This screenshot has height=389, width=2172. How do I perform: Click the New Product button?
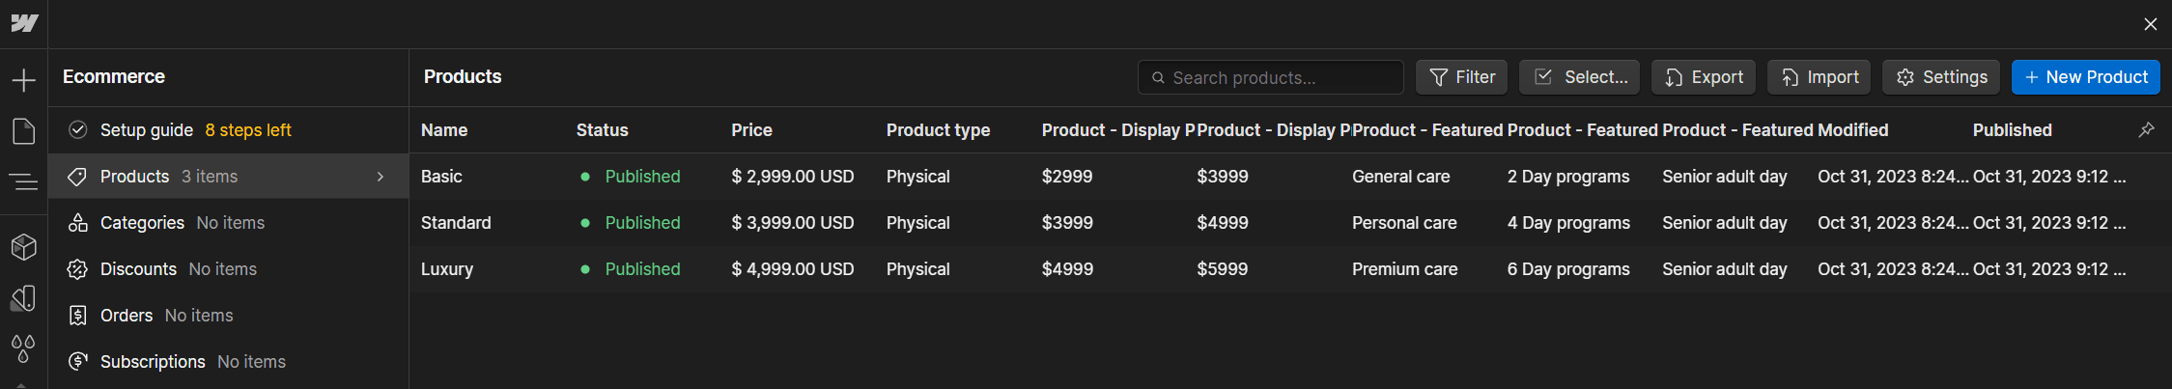point(2085,77)
